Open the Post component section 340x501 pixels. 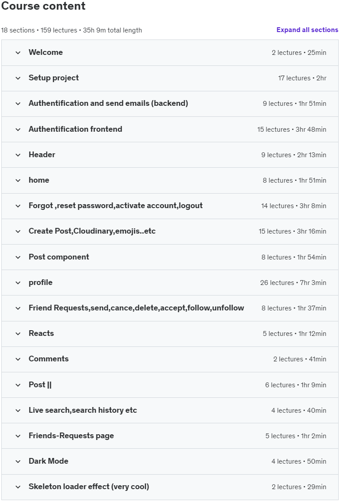pos(59,257)
